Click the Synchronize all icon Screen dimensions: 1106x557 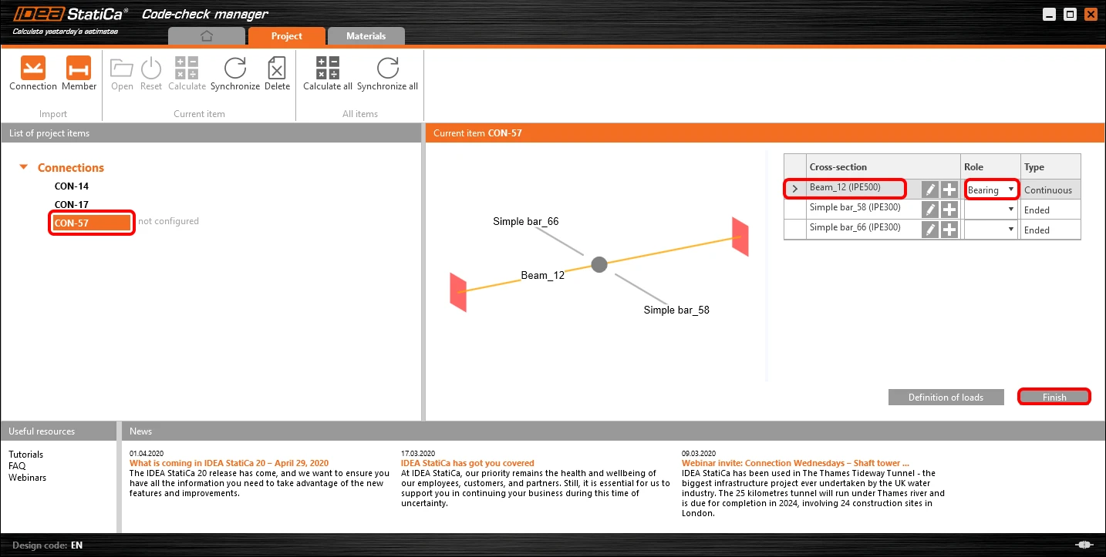click(387, 68)
